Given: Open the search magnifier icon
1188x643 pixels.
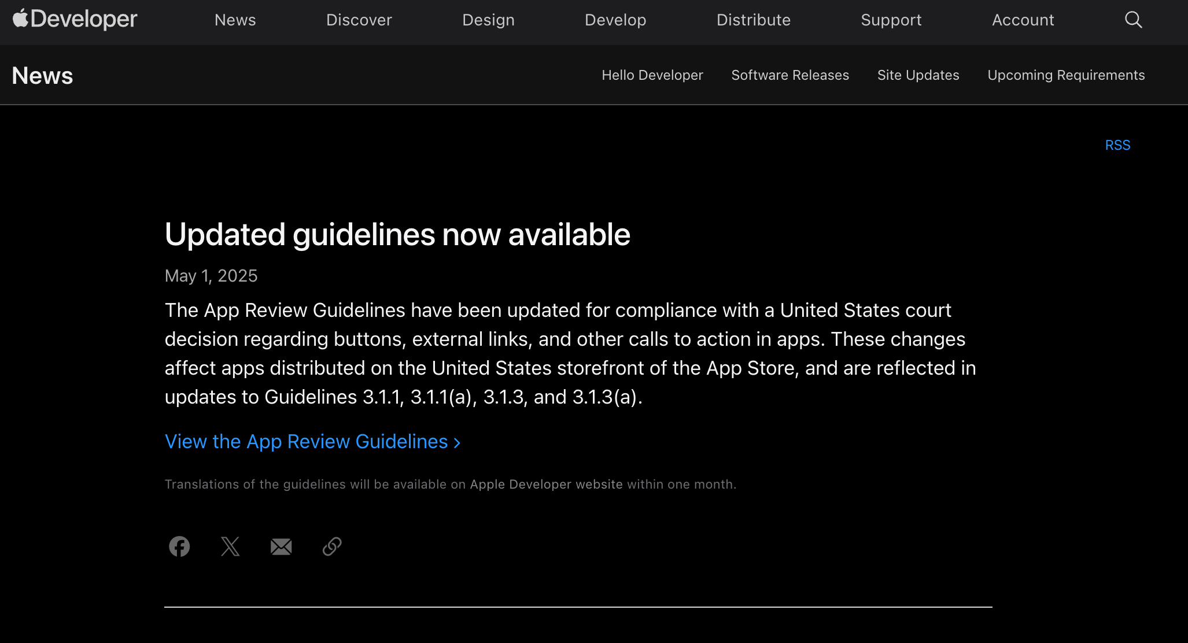Looking at the screenshot, I should click(x=1133, y=20).
